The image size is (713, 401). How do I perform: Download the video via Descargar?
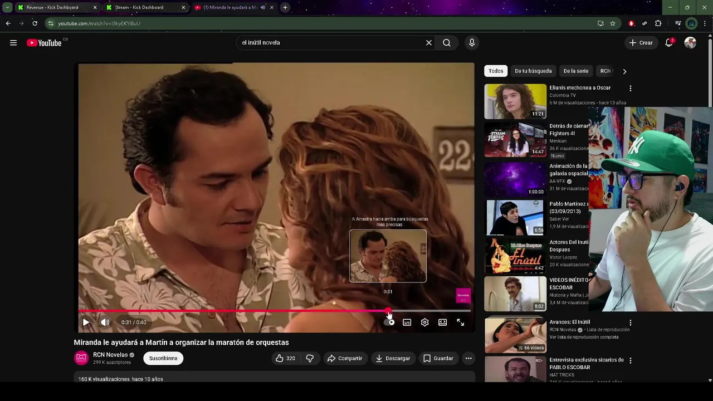pyautogui.click(x=393, y=359)
